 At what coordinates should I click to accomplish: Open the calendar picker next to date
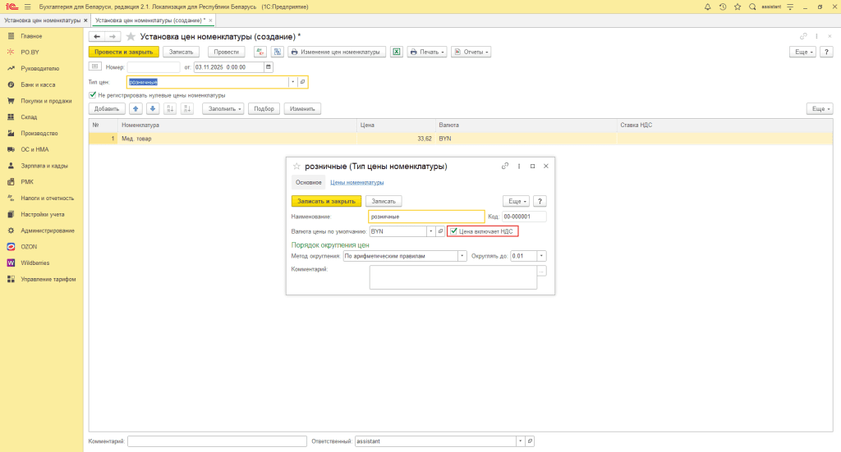(x=269, y=66)
